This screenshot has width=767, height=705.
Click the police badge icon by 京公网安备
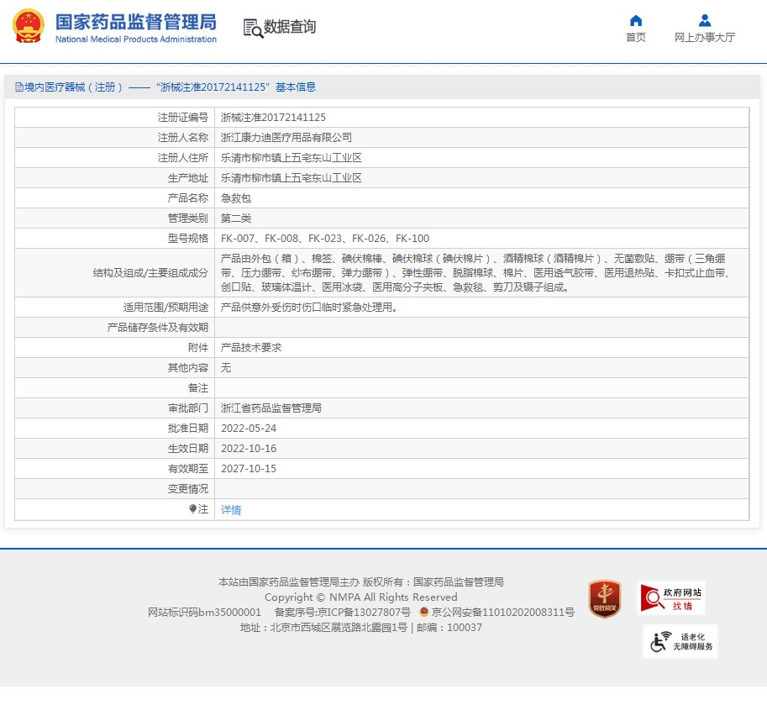[x=424, y=612]
